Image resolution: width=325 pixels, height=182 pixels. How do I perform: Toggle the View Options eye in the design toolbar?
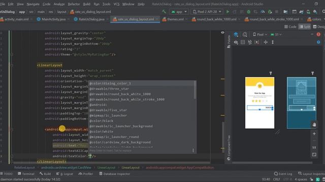(x=236, y=42)
